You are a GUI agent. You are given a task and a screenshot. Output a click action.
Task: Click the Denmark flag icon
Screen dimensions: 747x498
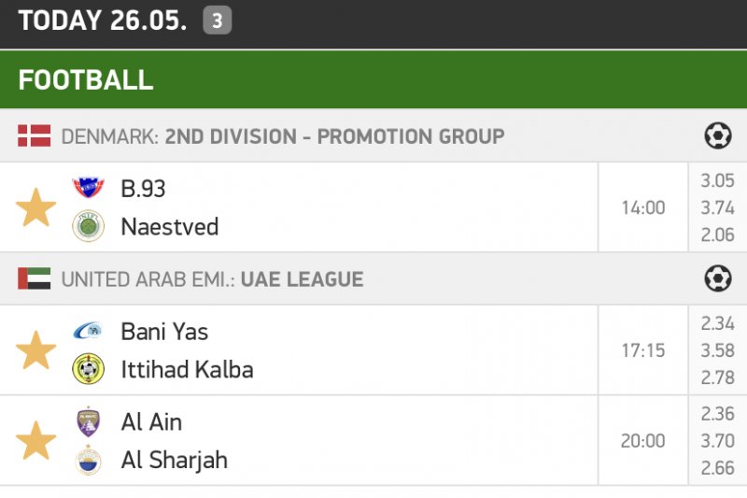click(35, 136)
